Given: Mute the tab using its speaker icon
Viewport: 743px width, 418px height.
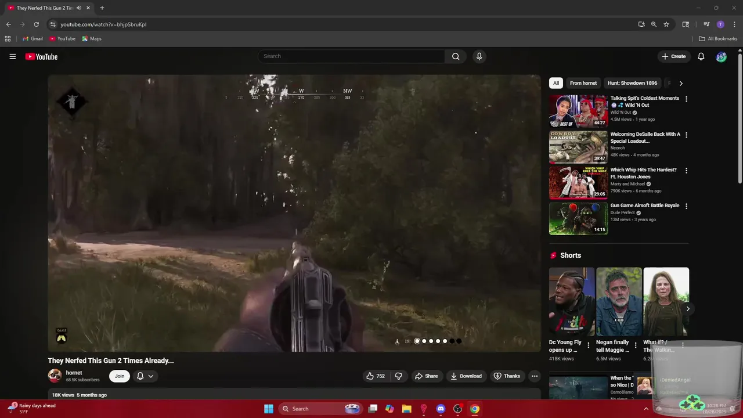Looking at the screenshot, I should [78, 8].
